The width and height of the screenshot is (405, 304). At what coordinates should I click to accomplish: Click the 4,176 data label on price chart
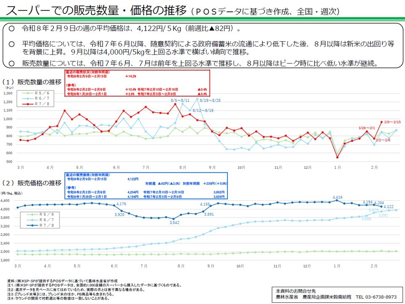[122, 204]
